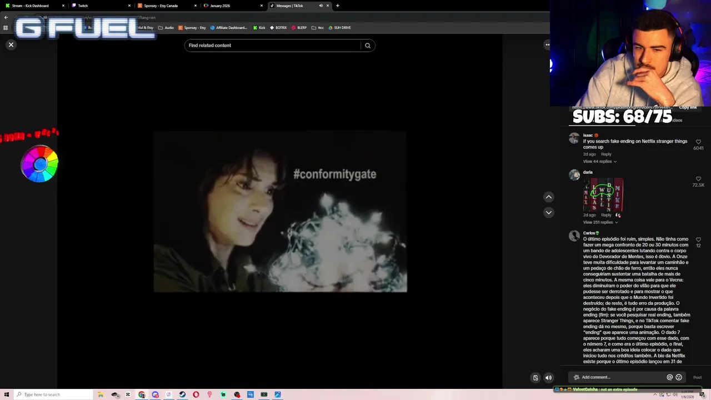The image size is (711, 400).
Task: Go to next video with down arrow
Action: click(548, 212)
